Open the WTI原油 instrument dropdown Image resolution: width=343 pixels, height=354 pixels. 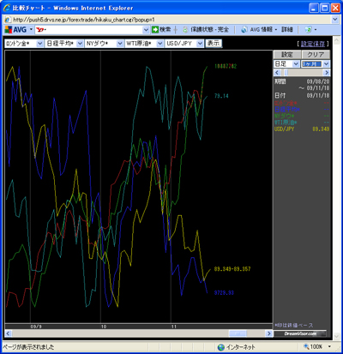pos(144,44)
